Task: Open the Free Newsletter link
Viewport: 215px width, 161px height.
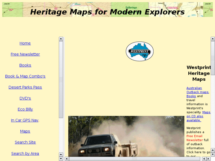Action: pyautogui.click(x=25, y=54)
